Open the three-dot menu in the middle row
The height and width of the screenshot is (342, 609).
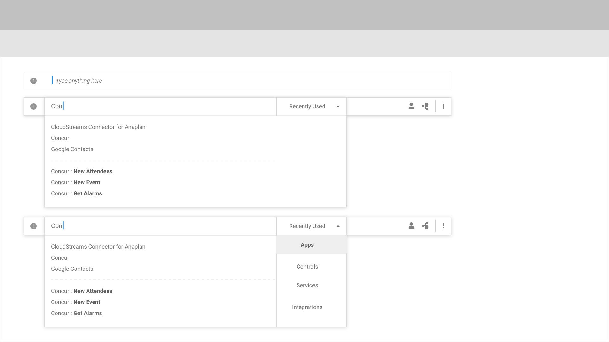pos(443,106)
